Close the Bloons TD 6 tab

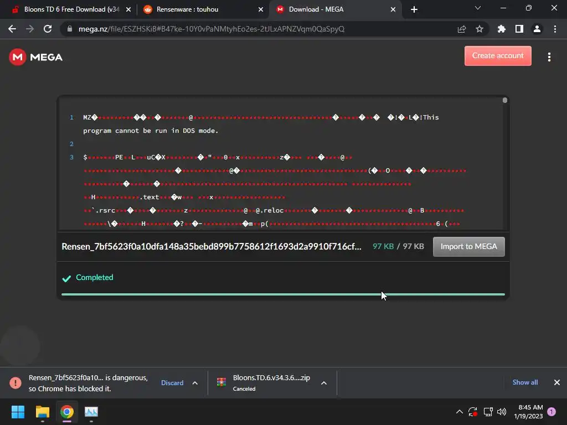tap(128, 9)
